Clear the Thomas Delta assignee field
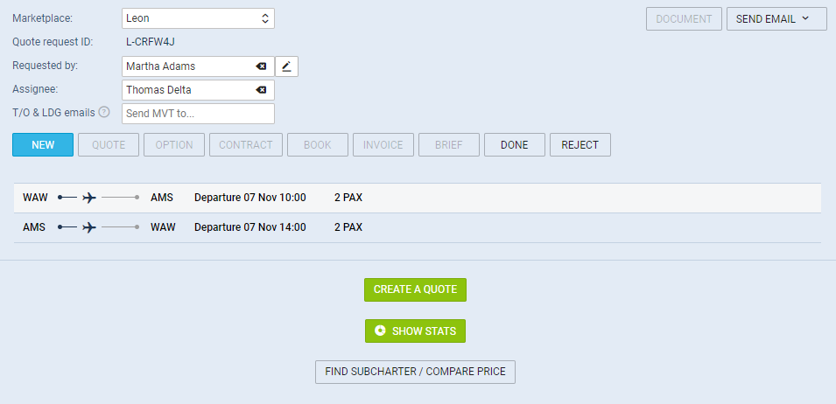836x404 pixels. (x=261, y=90)
